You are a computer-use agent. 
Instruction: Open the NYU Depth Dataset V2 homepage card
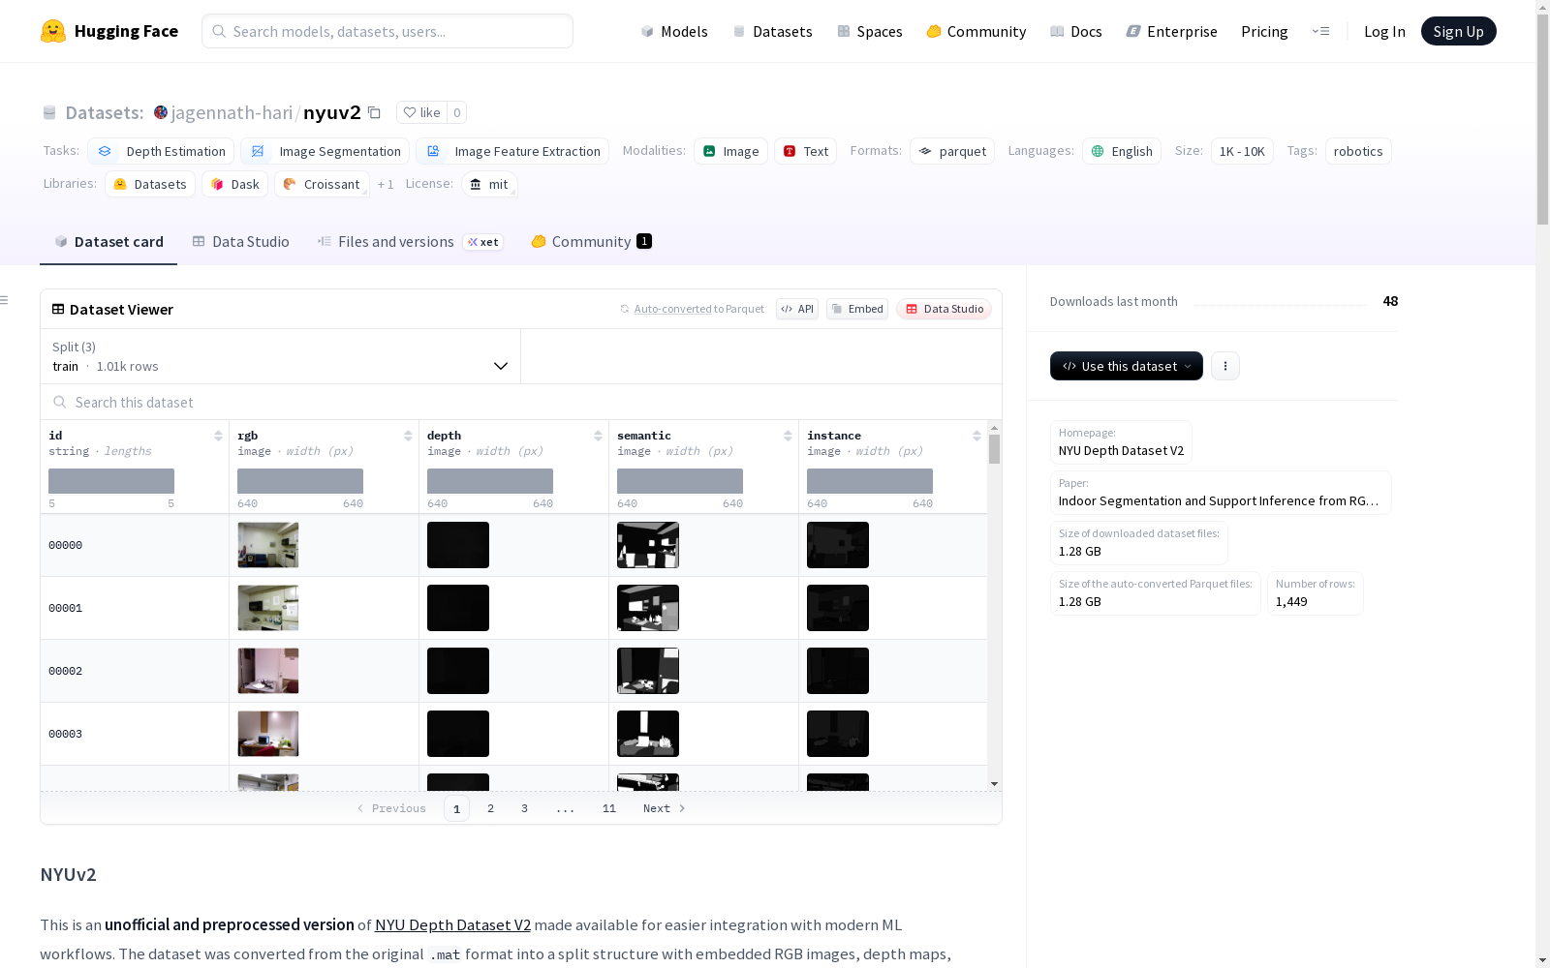pyautogui.click(x=1121, y=442)
